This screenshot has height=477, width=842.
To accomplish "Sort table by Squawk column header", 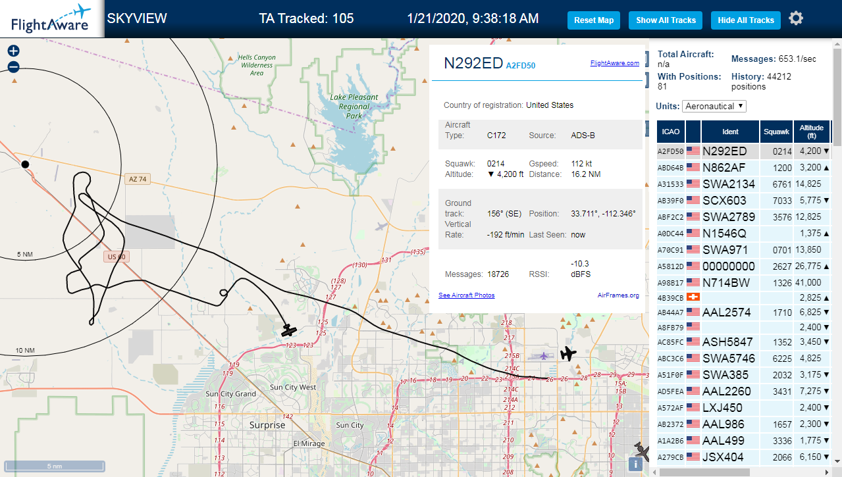I will click(x=776, y=132).
